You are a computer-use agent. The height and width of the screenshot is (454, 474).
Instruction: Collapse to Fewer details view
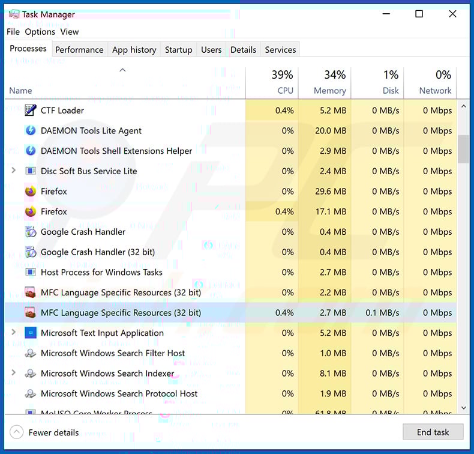tap(44, 432)
